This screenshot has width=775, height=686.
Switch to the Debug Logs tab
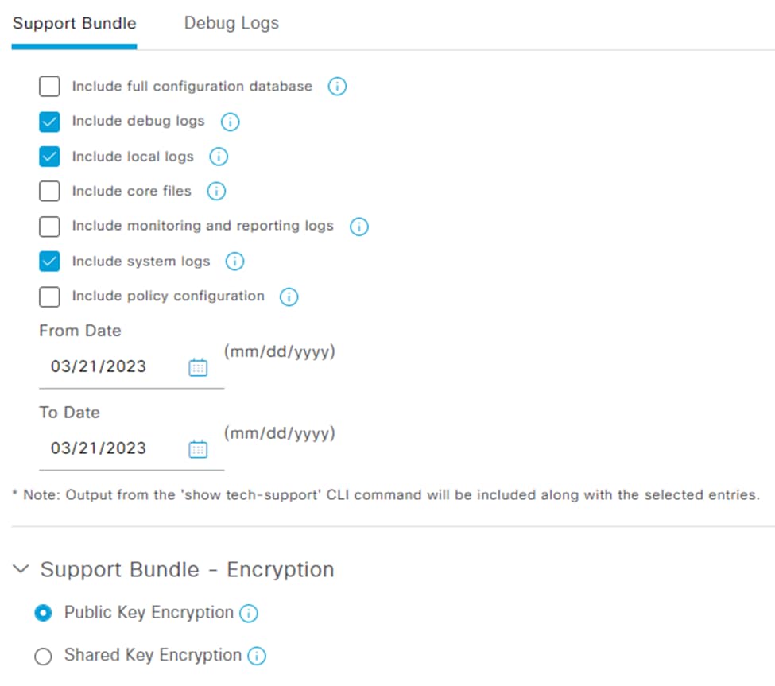click(x=231, y=23)
